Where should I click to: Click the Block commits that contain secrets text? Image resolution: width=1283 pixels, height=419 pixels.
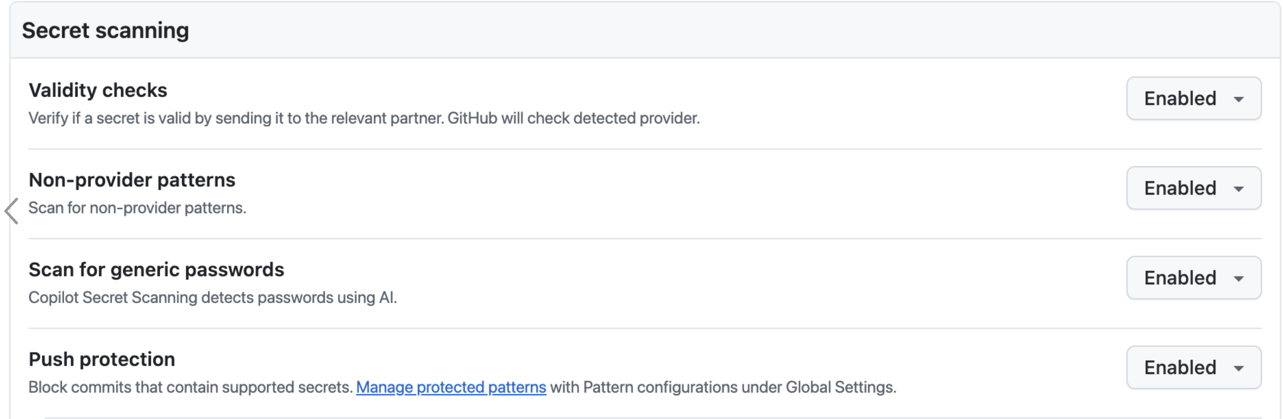pyautogui.click(x=191, y=387)
